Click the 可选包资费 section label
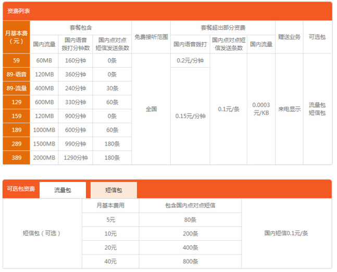337x272 pixels. 21,189
